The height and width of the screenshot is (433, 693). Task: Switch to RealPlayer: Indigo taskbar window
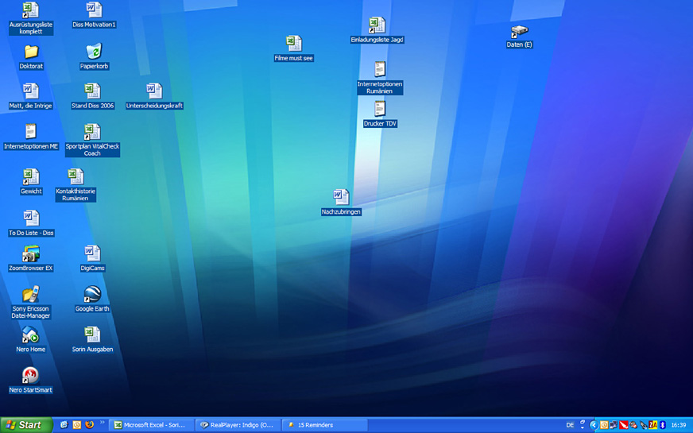(238, 425)
